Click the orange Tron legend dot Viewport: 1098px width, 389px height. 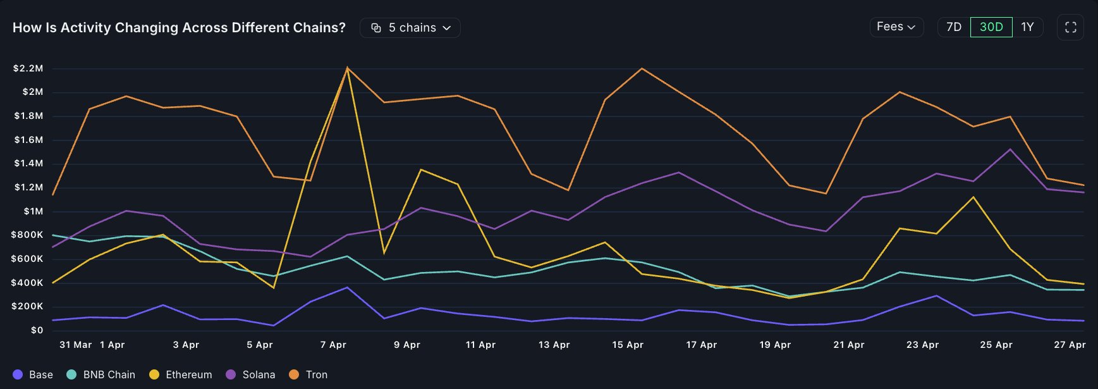(294, 374)
